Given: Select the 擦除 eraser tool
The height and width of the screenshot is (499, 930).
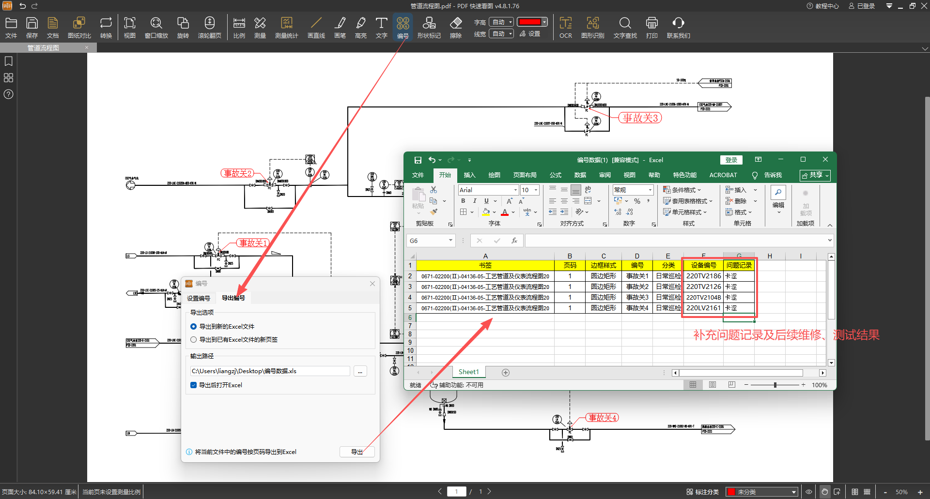Looking at the screenshot, I should [455, 28].
